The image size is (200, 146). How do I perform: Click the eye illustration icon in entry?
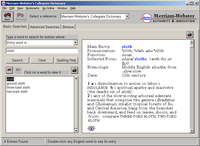(x=91, y=128)
